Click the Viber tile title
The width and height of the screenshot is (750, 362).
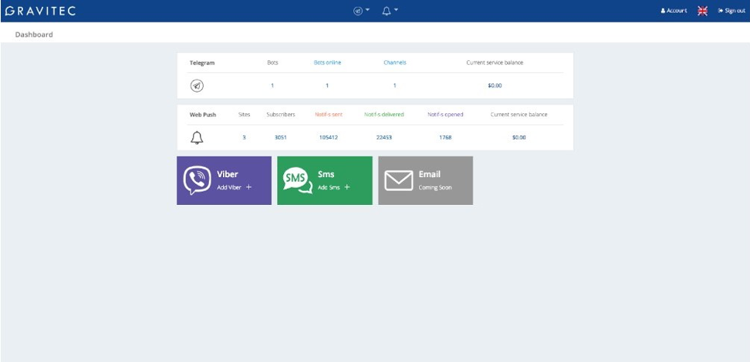pos(227,174)
